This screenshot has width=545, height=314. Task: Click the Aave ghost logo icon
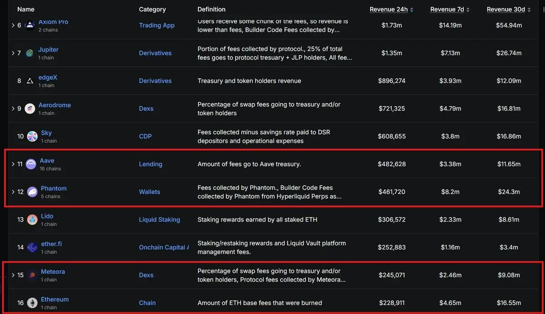click(x=31, y=164)
